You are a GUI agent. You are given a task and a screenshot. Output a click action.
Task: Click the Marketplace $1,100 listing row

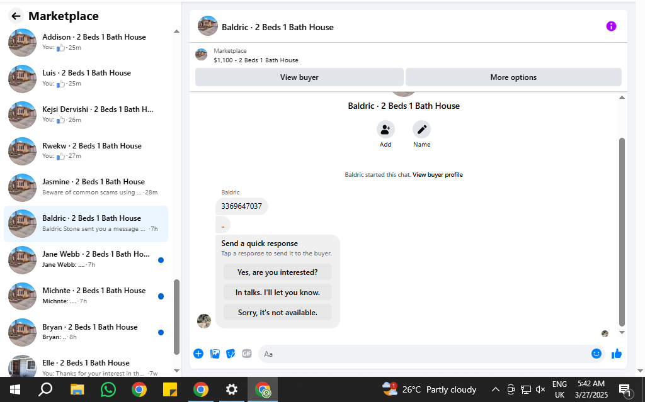click(408, 55)
